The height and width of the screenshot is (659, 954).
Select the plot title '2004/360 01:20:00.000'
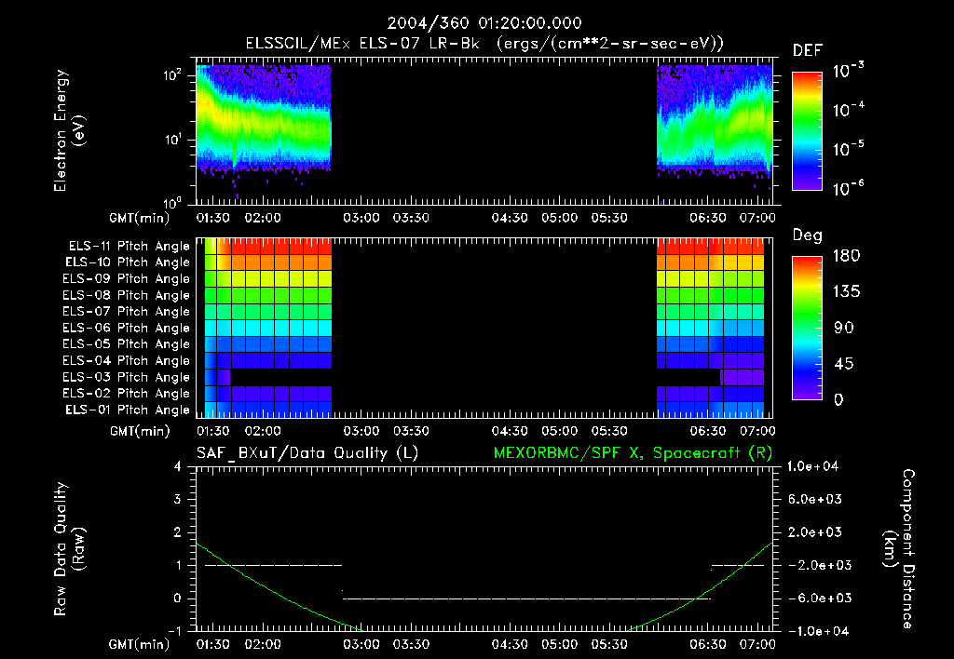point(484,23)
